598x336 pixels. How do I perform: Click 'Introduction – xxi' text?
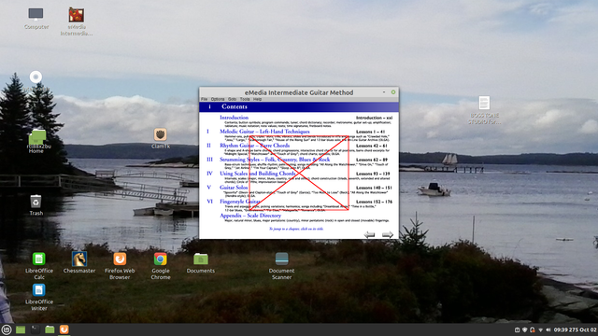[x=374, y=118]
